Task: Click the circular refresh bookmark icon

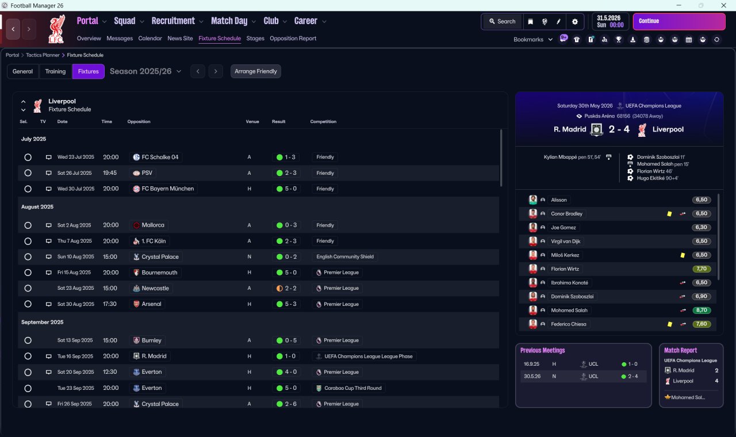Action: tap(716, 40)
